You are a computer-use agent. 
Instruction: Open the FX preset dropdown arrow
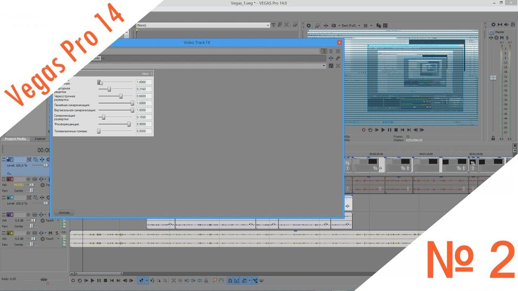pyautogui.click(x=324, y=65)
